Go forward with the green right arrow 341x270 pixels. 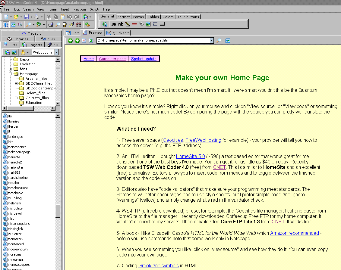(x=77, y=41)
